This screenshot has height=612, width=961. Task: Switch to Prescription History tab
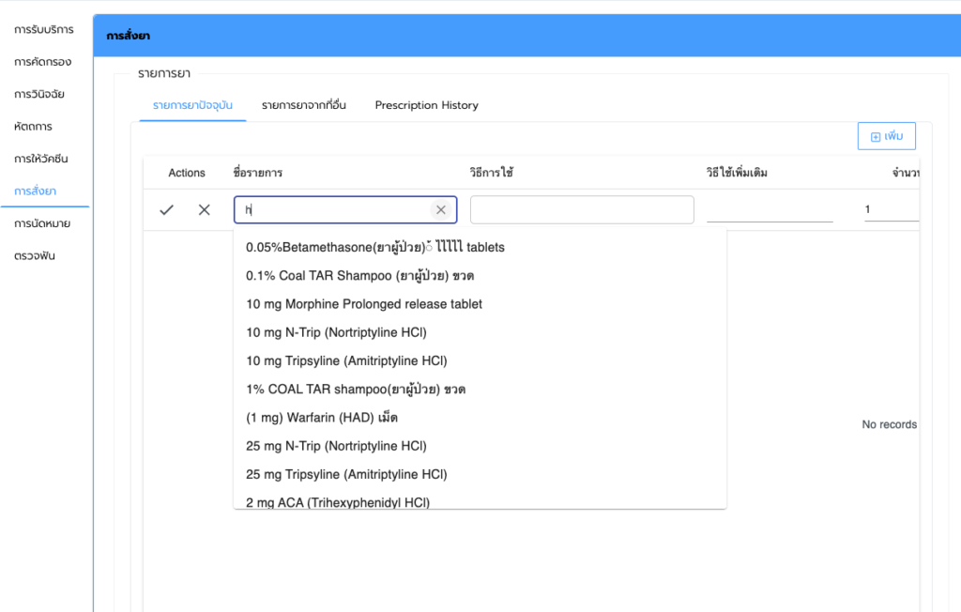tap(426, 105)
